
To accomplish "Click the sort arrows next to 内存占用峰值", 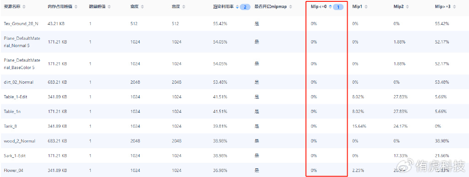I will coord(76,6).
